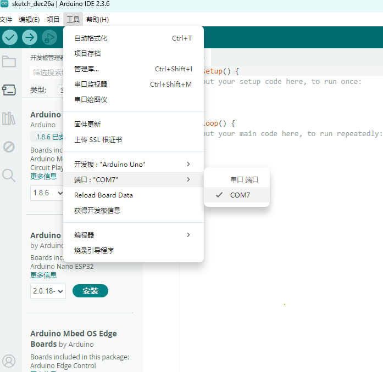Image resolution: width=383 pixels, height=372 pixels.
Task: Click the Arduino IDE title bar logo
Action: tap(4, 4)
